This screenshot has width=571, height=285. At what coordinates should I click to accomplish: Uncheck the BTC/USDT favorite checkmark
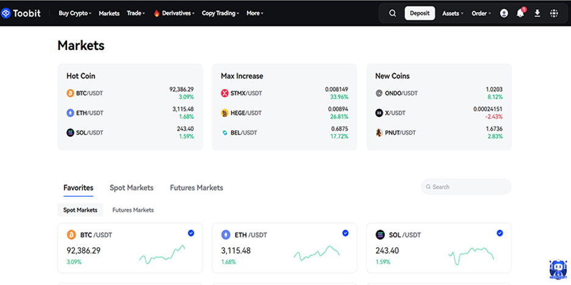point(191,233)
